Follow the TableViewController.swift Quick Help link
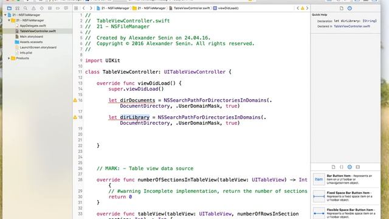This screenshot has width=389, height=219. point(352,26)
